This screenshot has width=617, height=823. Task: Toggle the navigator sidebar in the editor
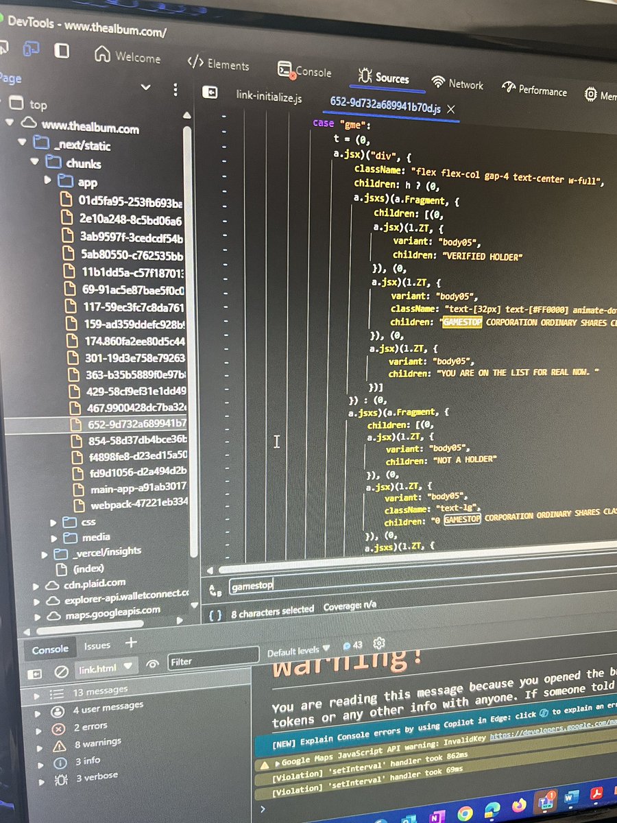[x=213, y=93]
